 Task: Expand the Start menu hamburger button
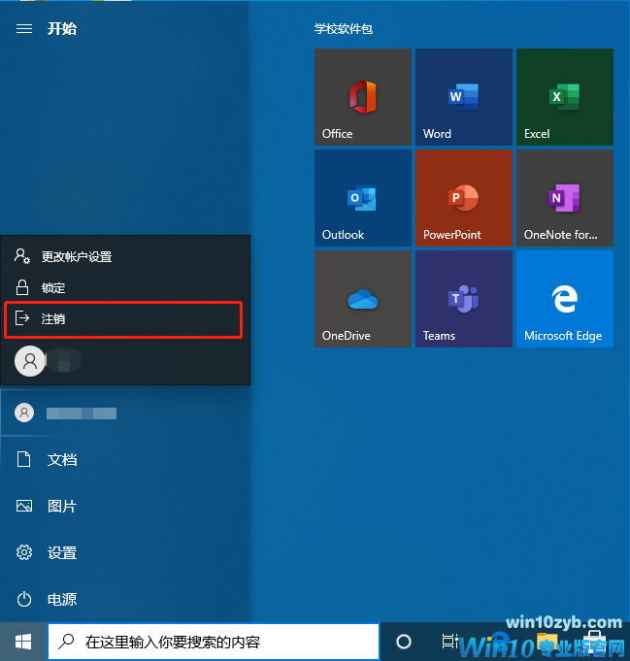tap(24, 28)
